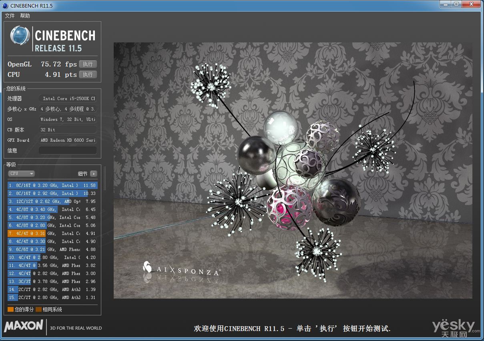Screen dimensions: 484x341
Task: Click the orange 您的得分 legend swatch
Action: [x=11, y=309]
